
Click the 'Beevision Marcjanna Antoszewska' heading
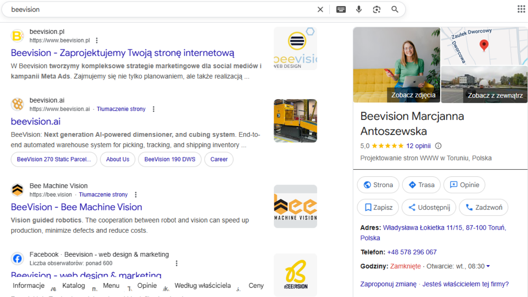(x=412, y=123)
